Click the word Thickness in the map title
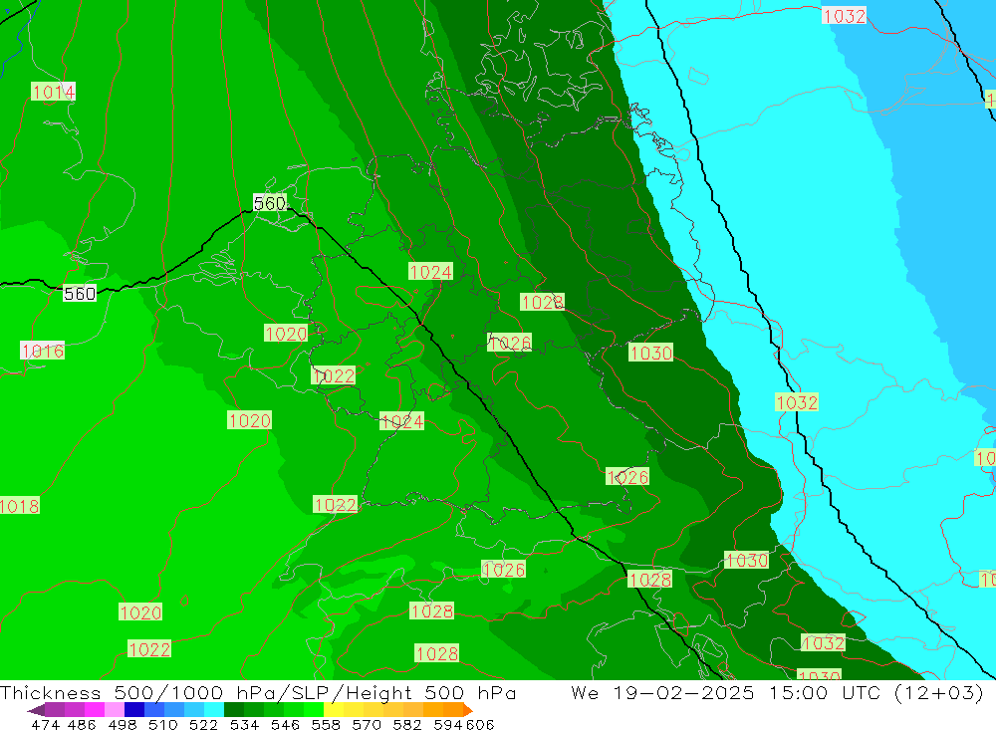The height and width of the screenshot is (730, 996). point(51,692)
